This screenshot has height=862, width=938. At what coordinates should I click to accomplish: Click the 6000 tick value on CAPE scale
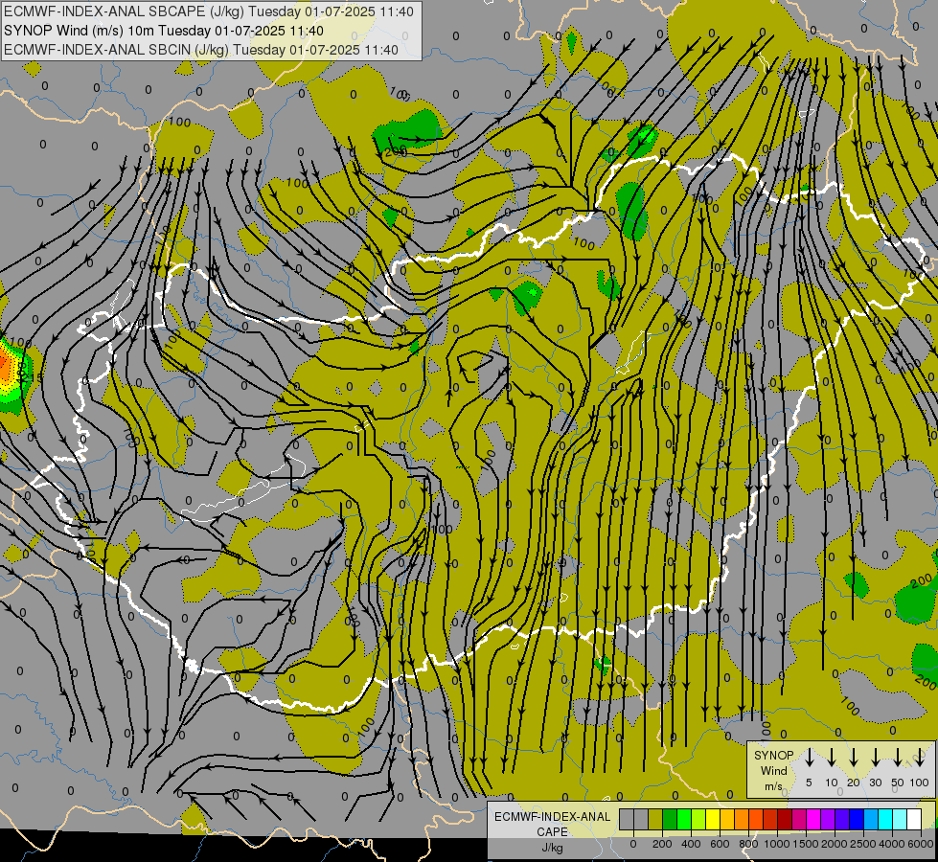pyautogui.click(x=921, y=844)
